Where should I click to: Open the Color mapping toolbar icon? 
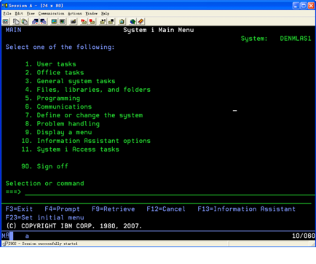click(x=63, y=22)
